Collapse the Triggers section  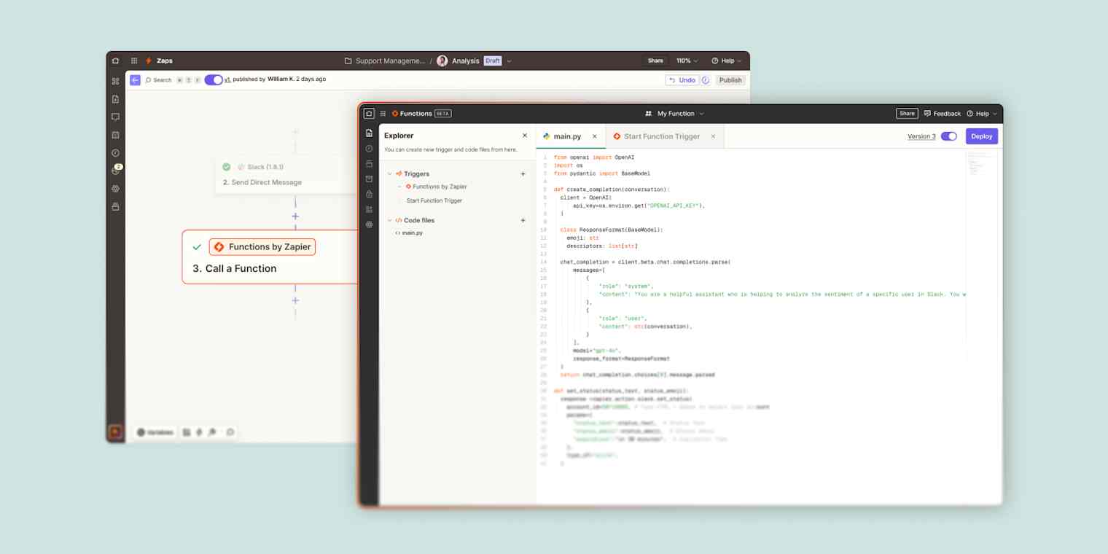(390, 174)
